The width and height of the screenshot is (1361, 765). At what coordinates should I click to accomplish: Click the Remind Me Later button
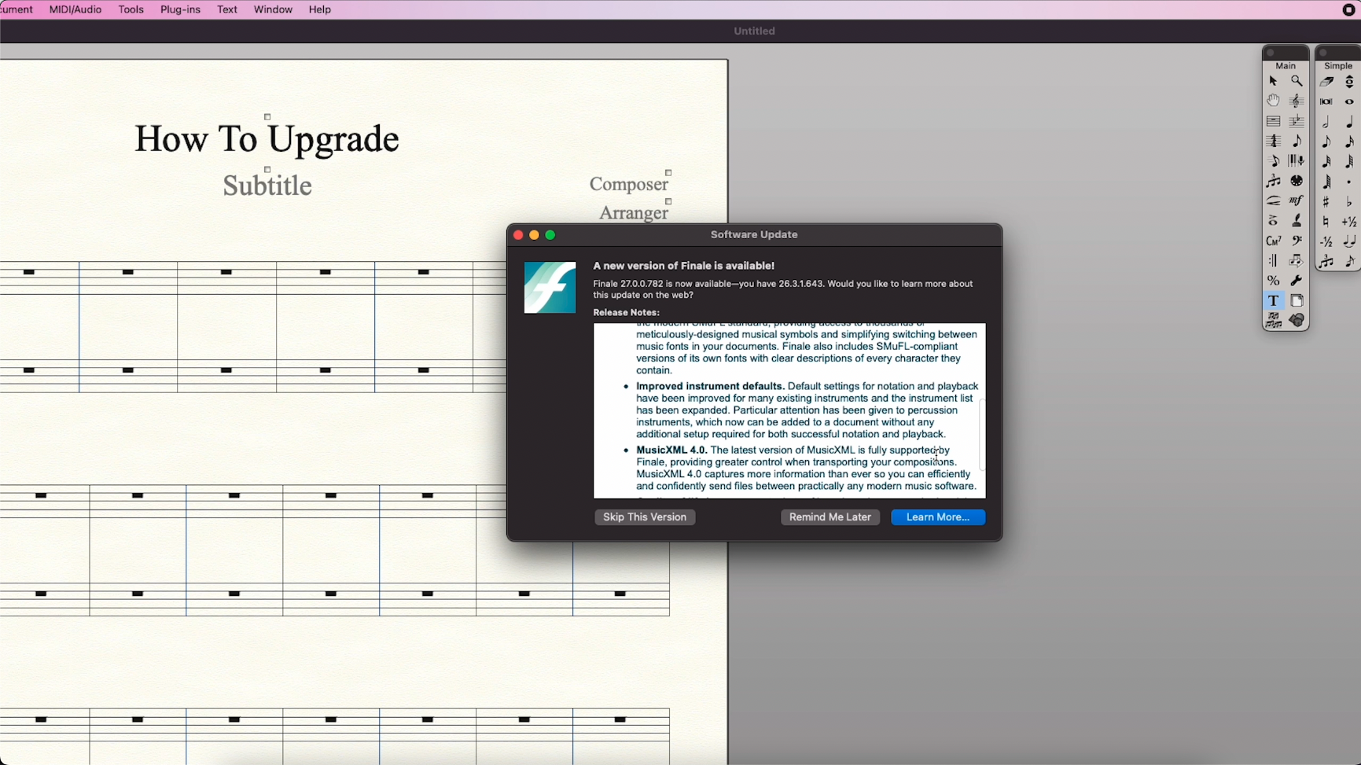coord(830,517)
